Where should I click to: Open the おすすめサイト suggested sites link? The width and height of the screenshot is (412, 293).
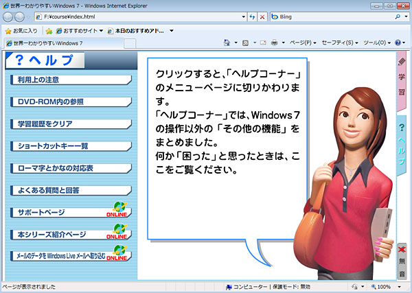click(x=80, y=31)
